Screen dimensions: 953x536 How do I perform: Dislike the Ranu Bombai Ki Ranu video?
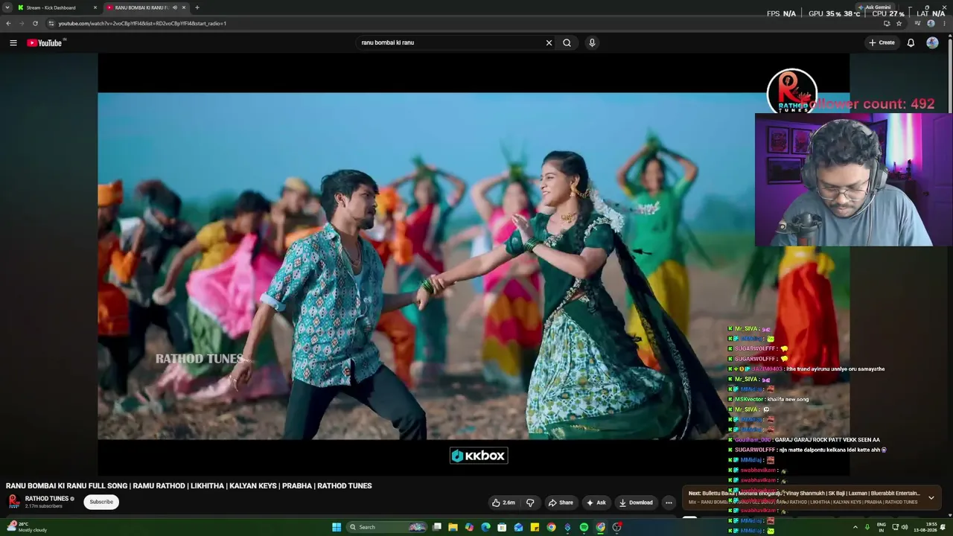pyautogui.click(x=530, y=502)
